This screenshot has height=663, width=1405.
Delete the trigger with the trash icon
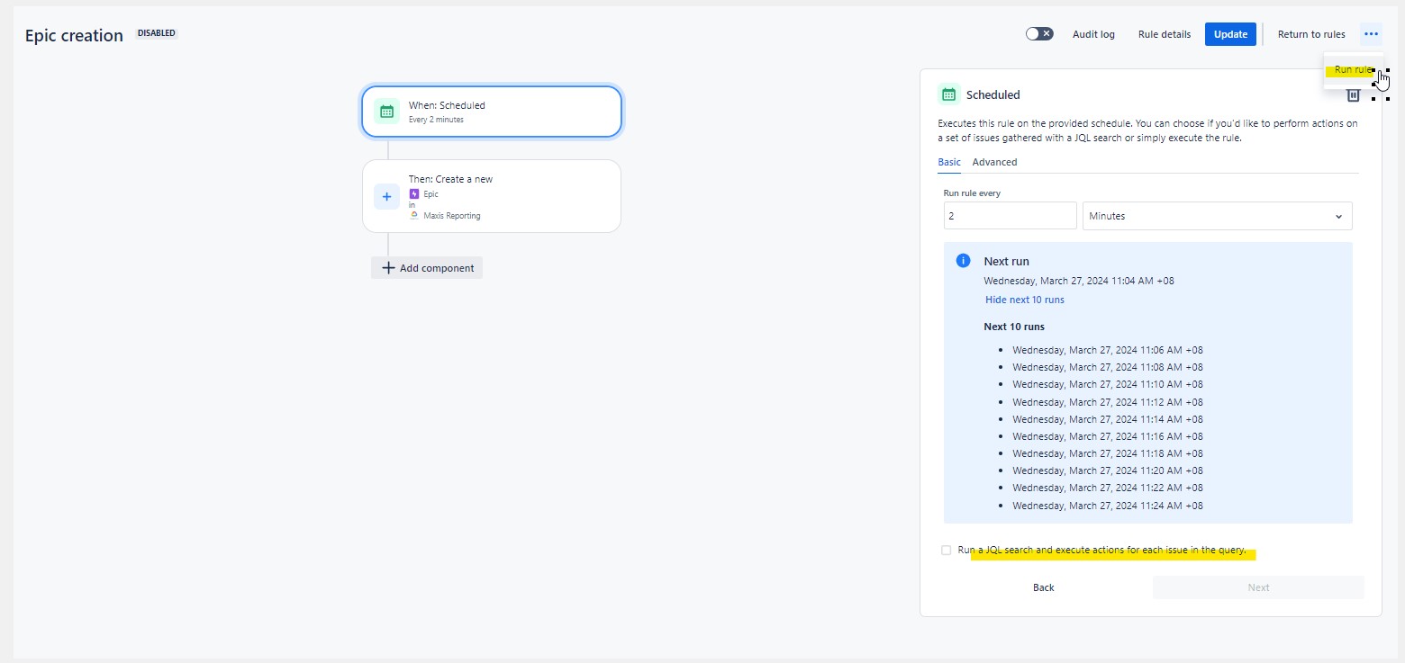click(1353, 95)
